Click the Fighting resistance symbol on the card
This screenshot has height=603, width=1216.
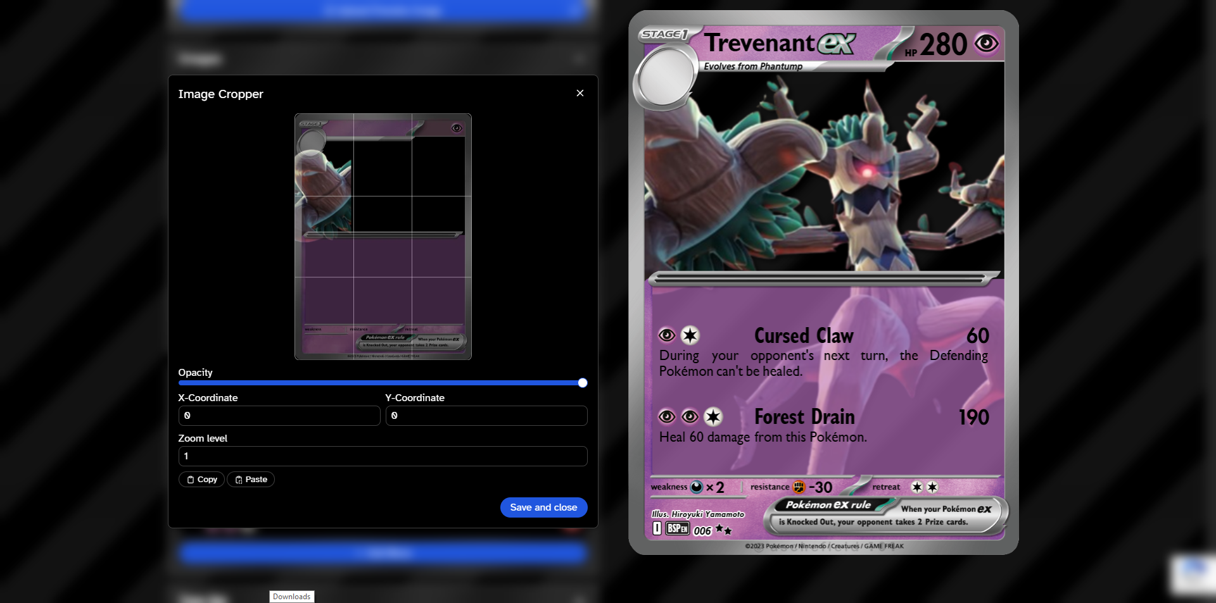(x=799, y=487)
